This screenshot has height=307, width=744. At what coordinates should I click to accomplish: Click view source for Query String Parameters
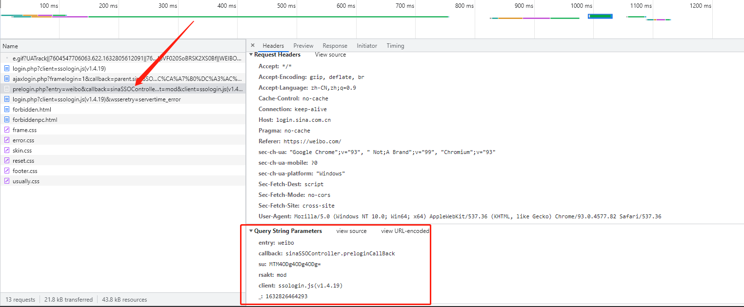click(351, 231)
